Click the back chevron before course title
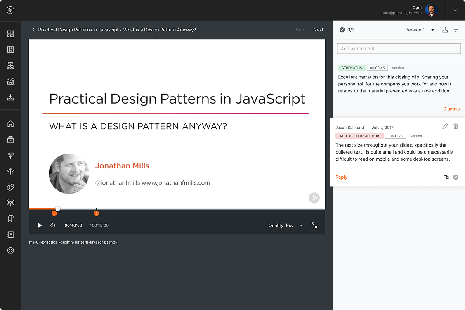 33,30
